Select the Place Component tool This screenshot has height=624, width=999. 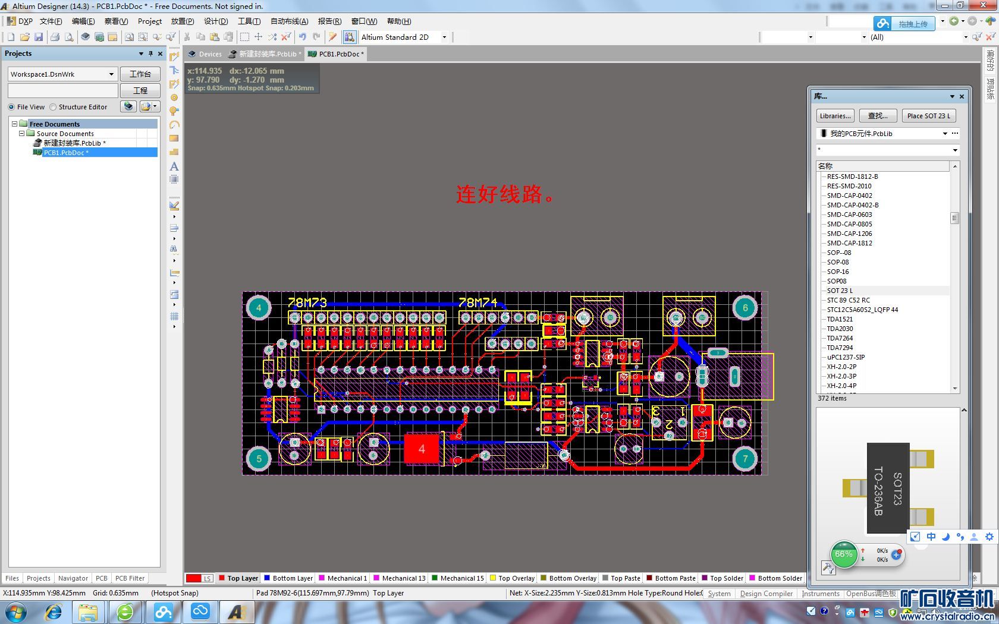coord(174,179)
